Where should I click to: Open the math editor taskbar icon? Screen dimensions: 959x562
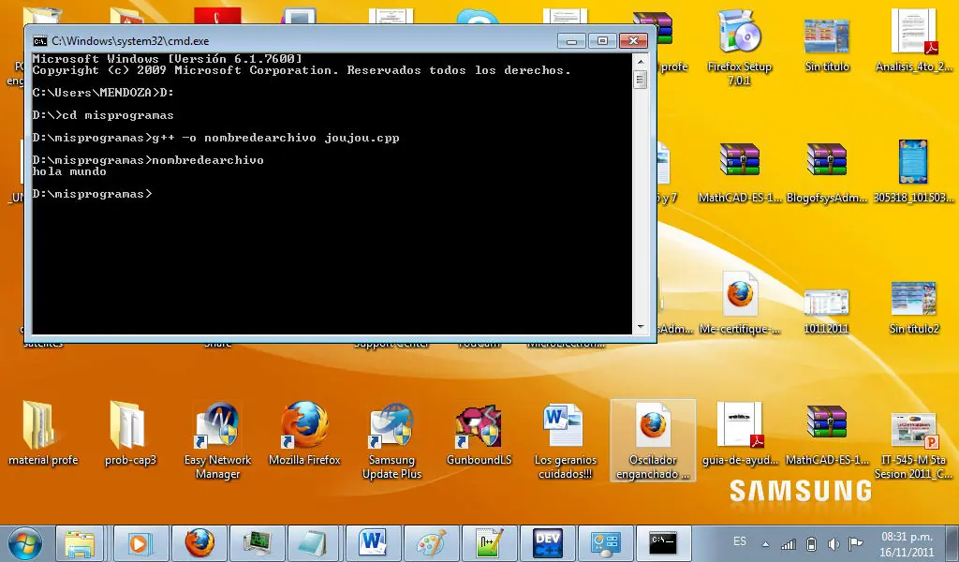tap(489, 543)
